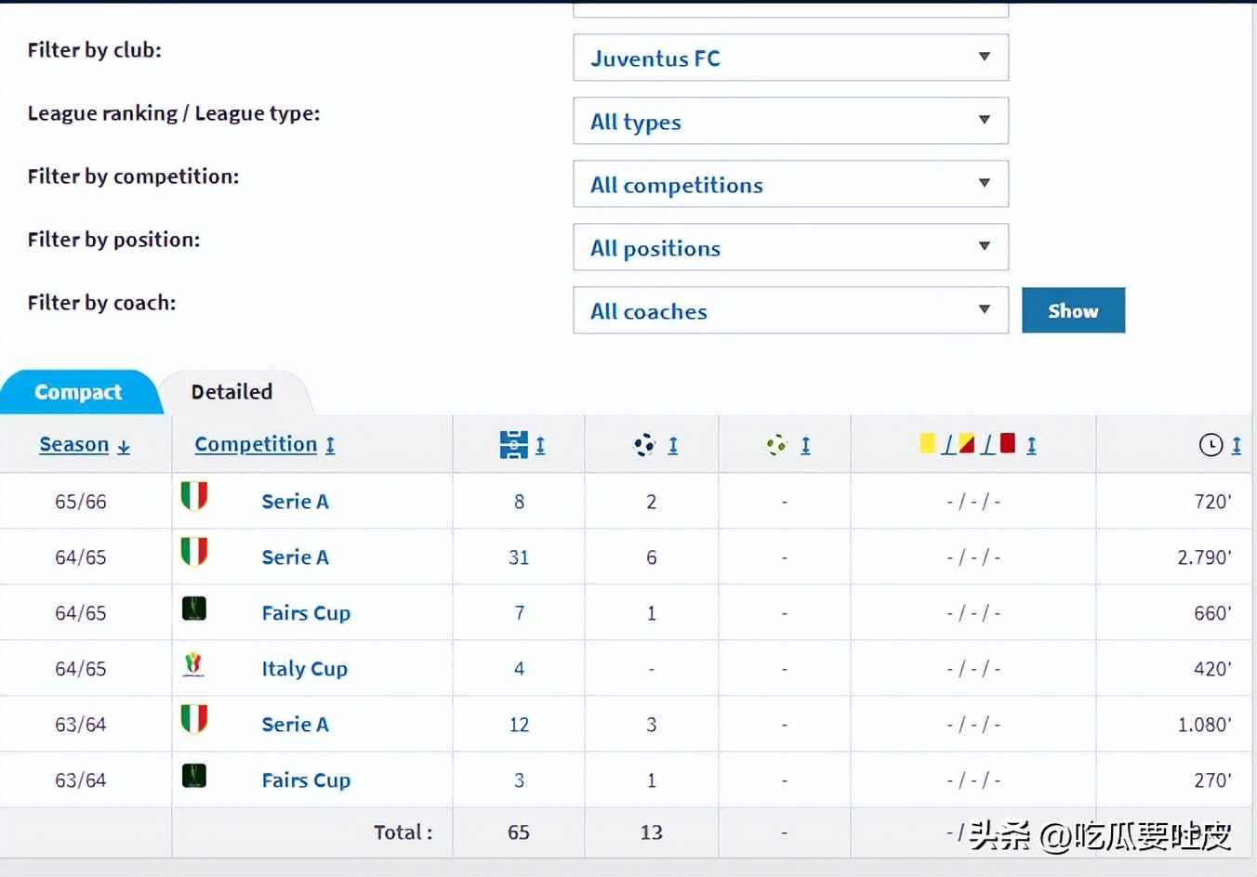Click Italy Cup trophy icon
This screenshot has height=877, width=1257.
[193, 665]
